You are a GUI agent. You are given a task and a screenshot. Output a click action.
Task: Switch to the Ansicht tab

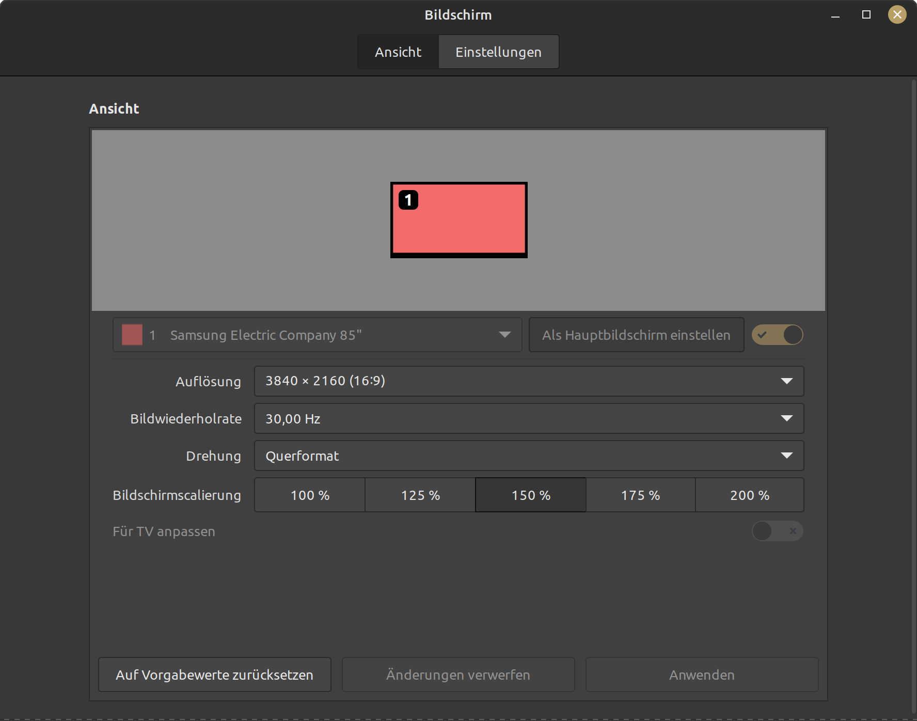pyautogui.click(x=398, y=52)
